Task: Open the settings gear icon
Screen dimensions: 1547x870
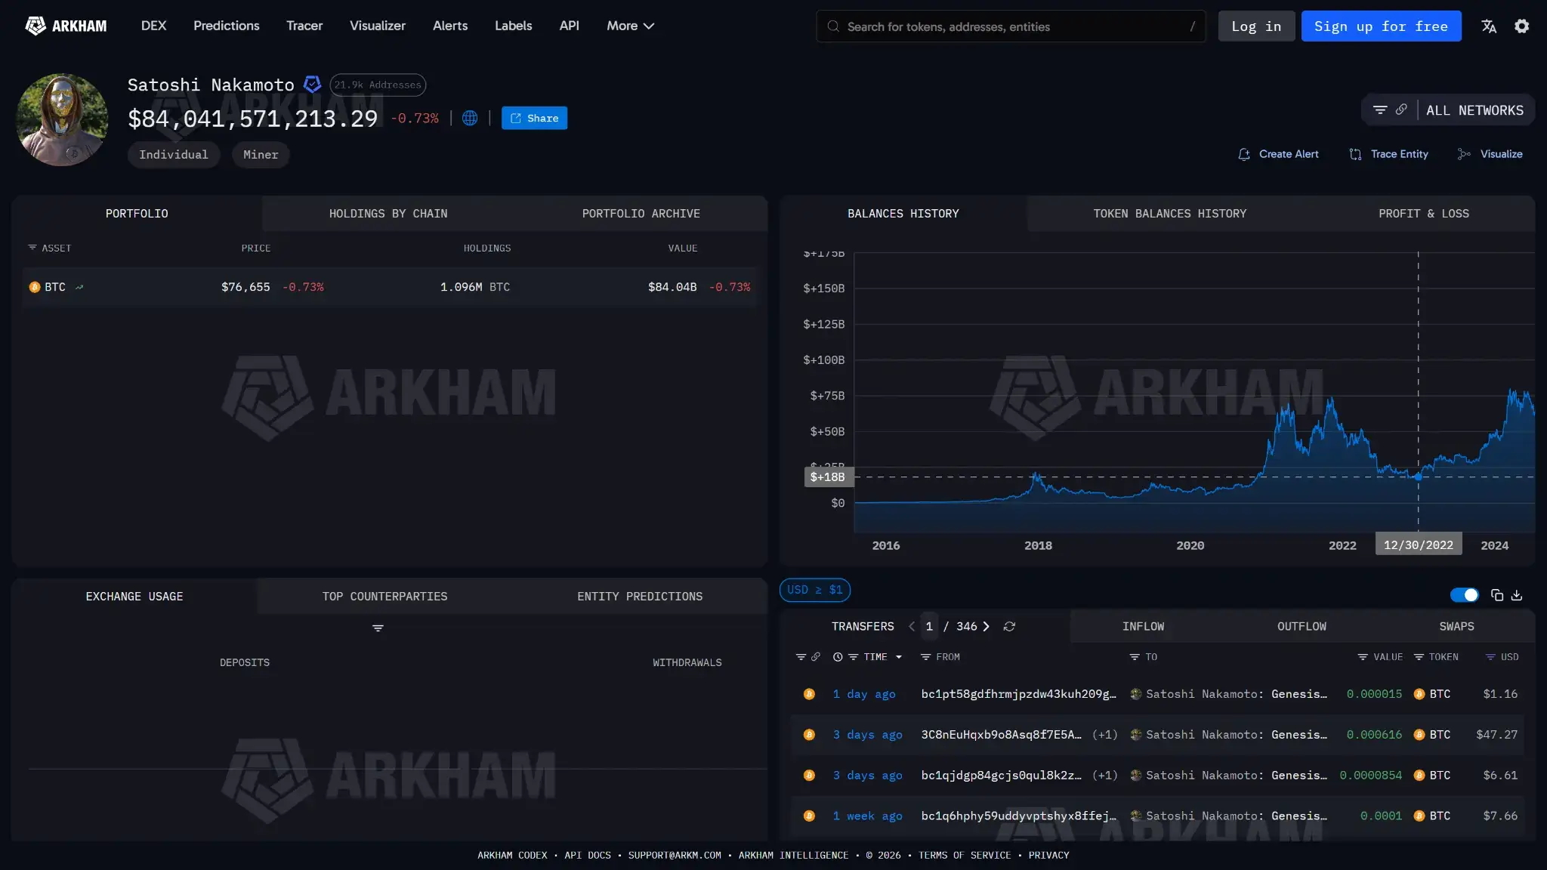Action: click(x=1522, y=26)
